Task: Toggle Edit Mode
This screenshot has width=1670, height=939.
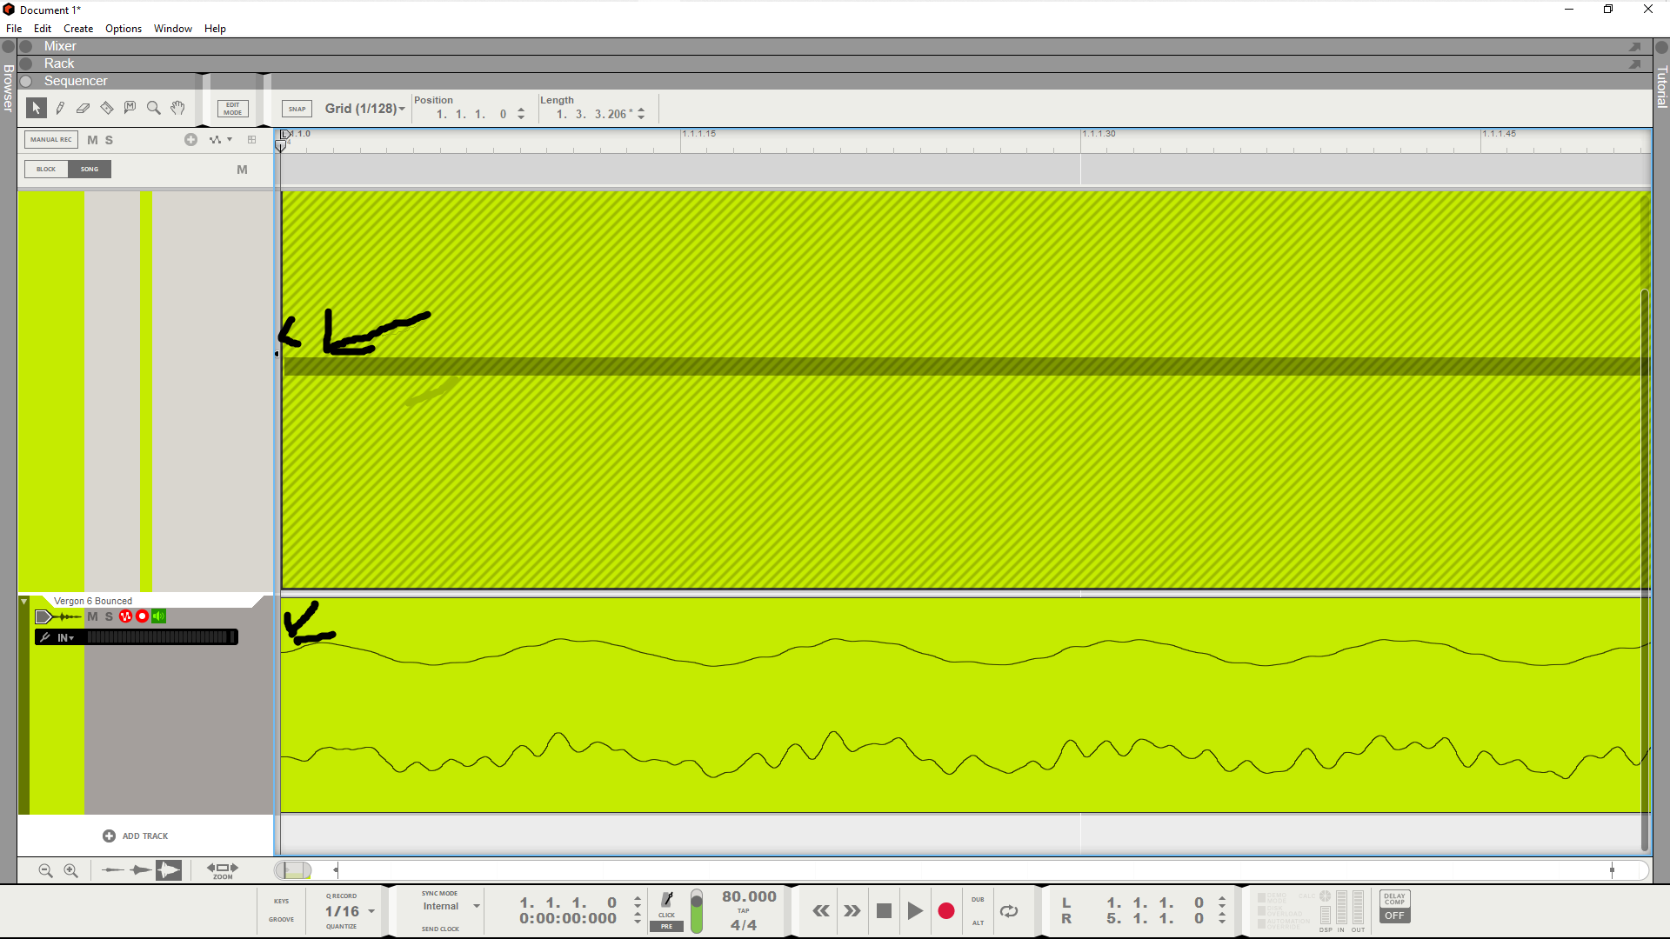Action: [233, 109]
